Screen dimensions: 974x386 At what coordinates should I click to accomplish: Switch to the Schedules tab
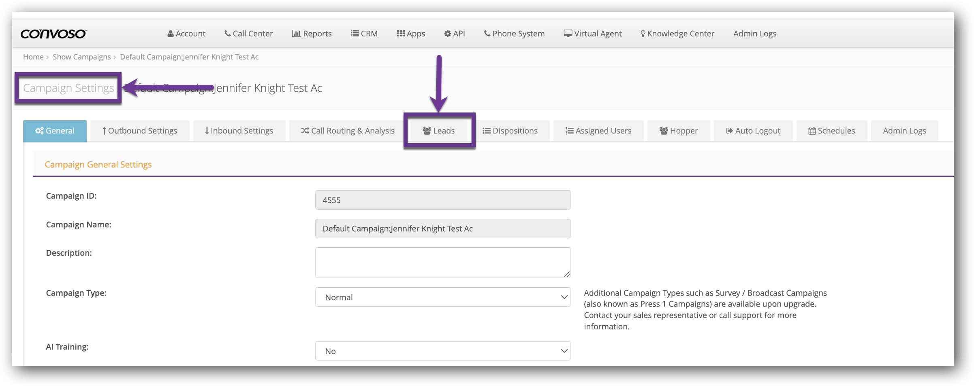tap(832, 131)
